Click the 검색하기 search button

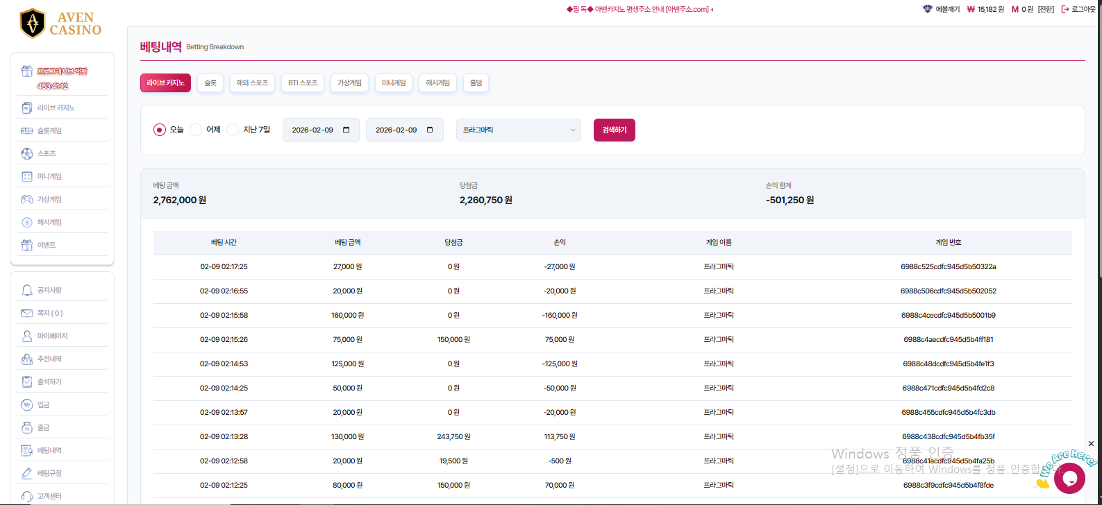coord(614,130)
